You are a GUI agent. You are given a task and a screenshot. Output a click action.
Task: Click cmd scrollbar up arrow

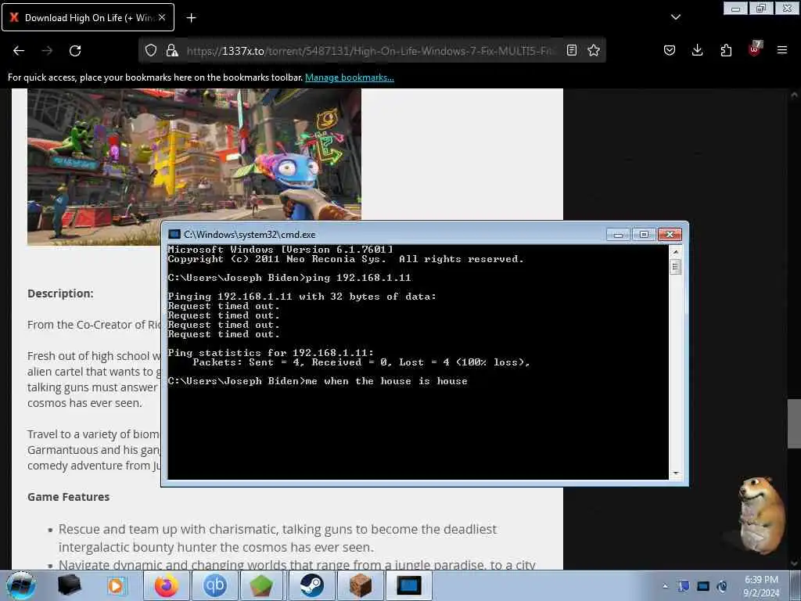click(675, 252)
